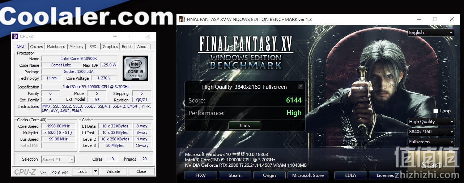Open the Steam store button
This screenshot has height=183, width=464.
pos(235,175)
